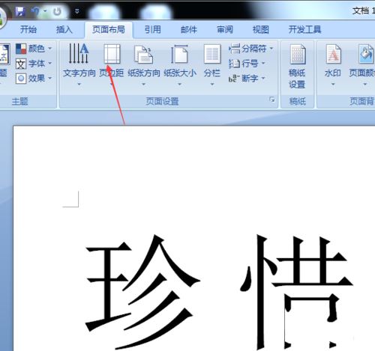Open the Customize Quick Access Toolbar arrow
This screenshot has height=351, width=375.
(x=77, y=11)
